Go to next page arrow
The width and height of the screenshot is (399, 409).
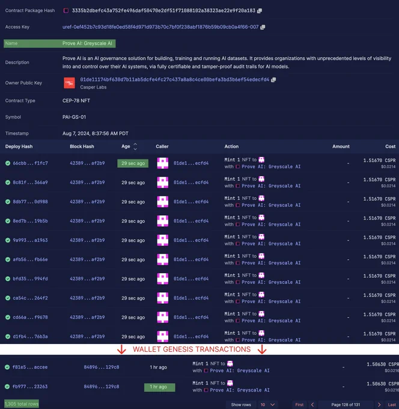pyautogui.click(x=379, y=405)
